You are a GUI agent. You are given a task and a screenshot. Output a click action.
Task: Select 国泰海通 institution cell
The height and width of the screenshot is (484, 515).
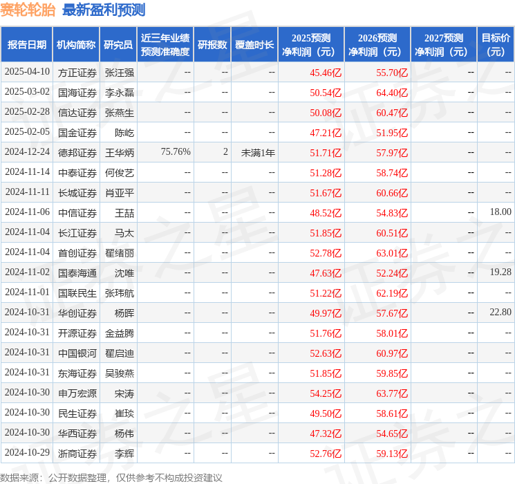pyautogui.click(x=77, y=273)
